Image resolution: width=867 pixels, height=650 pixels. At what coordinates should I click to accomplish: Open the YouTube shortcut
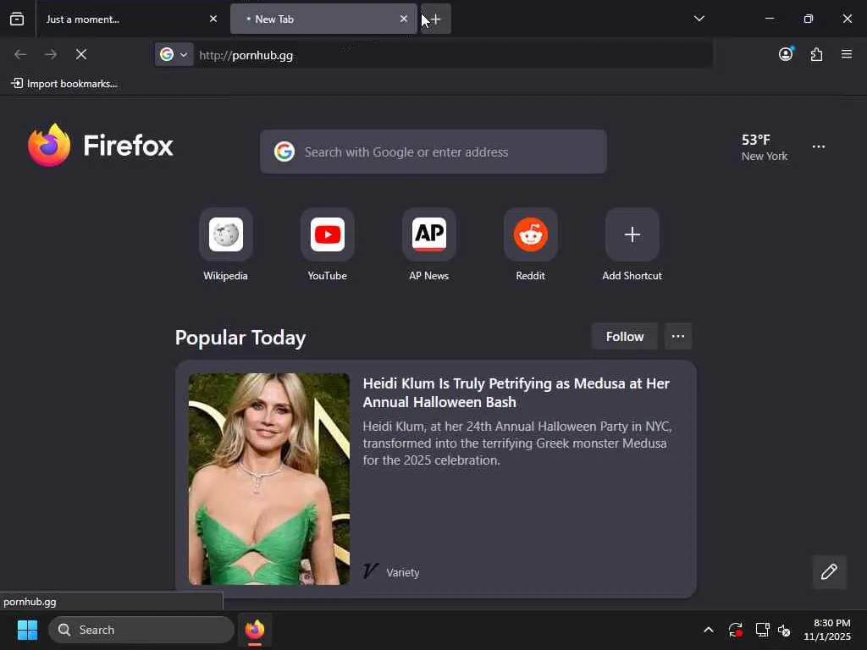(328, 245)
